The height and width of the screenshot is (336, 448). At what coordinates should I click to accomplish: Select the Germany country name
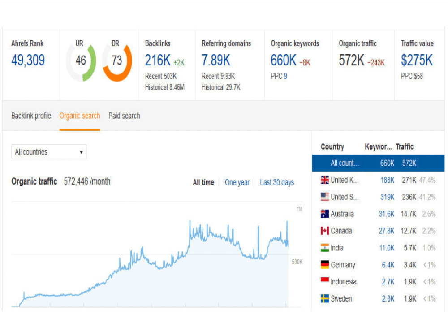343,265
